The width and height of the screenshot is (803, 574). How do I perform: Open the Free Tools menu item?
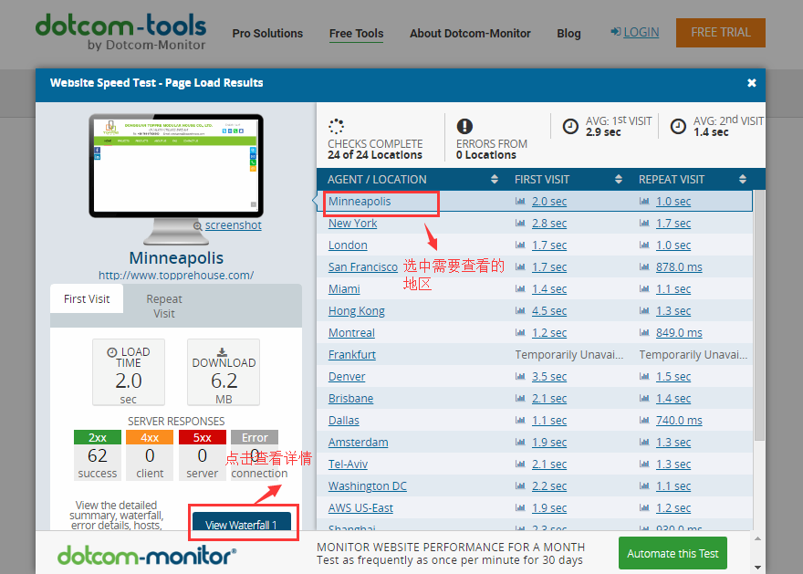tap(356, 34)
